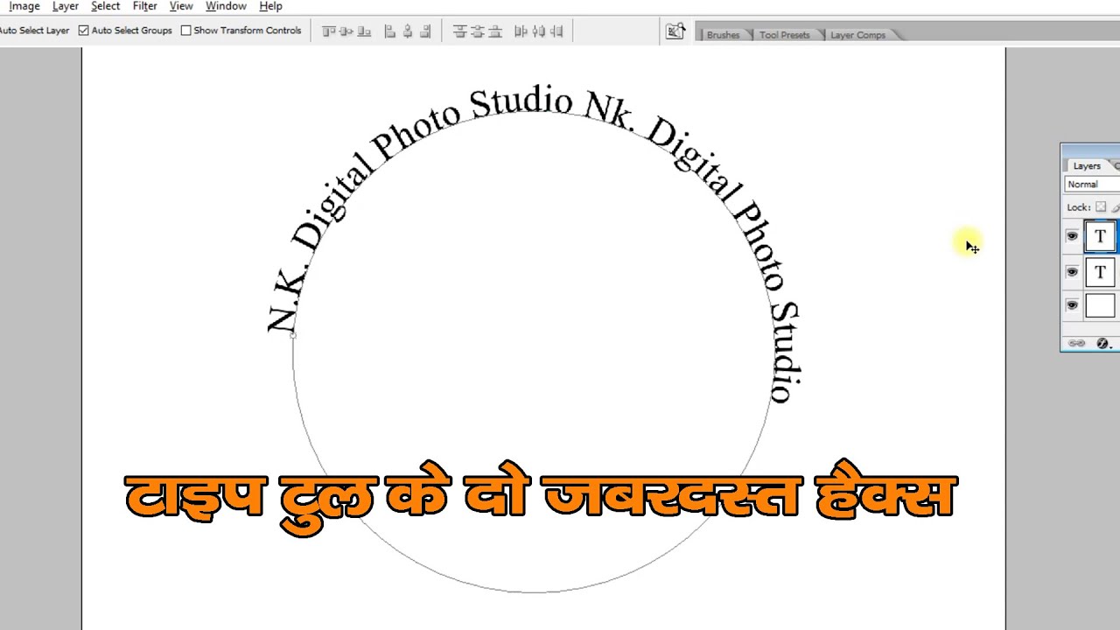The image size is (1120, 630).
Task: Open the Filter menu
Action: pyautogui.click(x=144, y=6)
